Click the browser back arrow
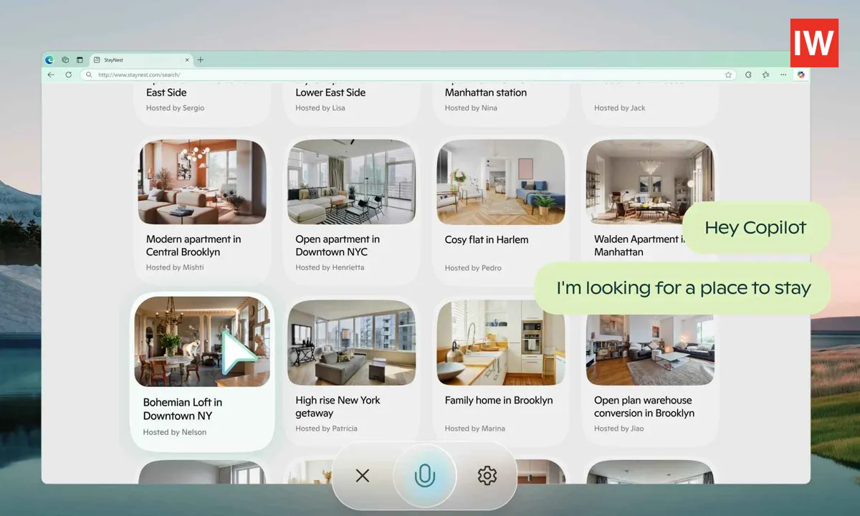Viewport: 860px width, 516px height. (50, 75)
